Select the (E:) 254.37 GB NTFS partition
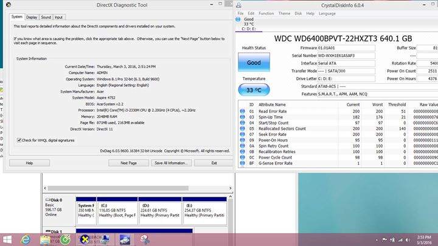 click(204, 211)
